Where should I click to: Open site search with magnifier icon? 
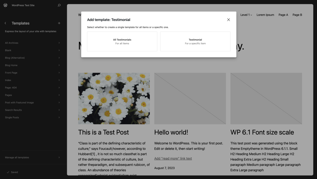(59, 5)
